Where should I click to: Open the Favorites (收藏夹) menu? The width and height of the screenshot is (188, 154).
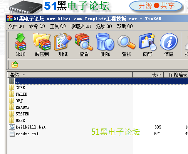coord(81,26)
